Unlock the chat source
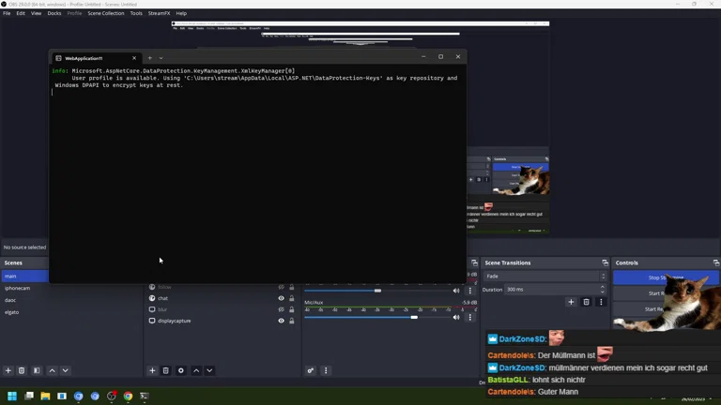Viewport: 721px width, 405px height. 292,298
